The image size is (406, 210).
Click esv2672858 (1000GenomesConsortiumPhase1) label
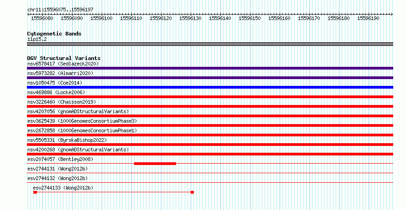pos(82,130)
